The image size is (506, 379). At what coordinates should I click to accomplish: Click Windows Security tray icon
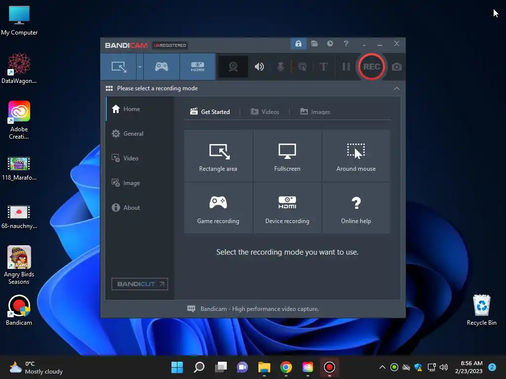(418, 367)
